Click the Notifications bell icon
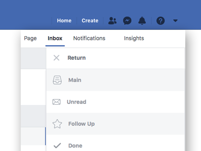 (142, 21)
